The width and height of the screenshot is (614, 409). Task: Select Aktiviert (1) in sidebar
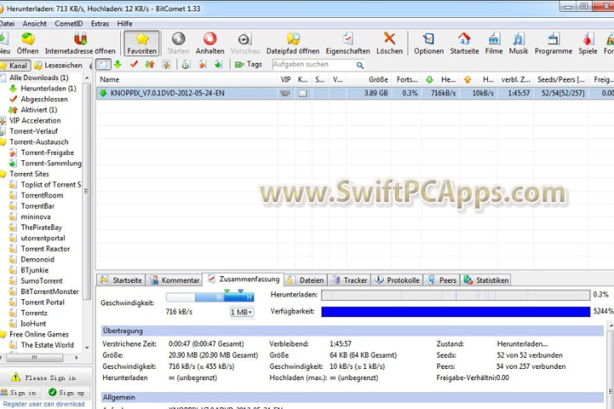[x=38, y=110]
